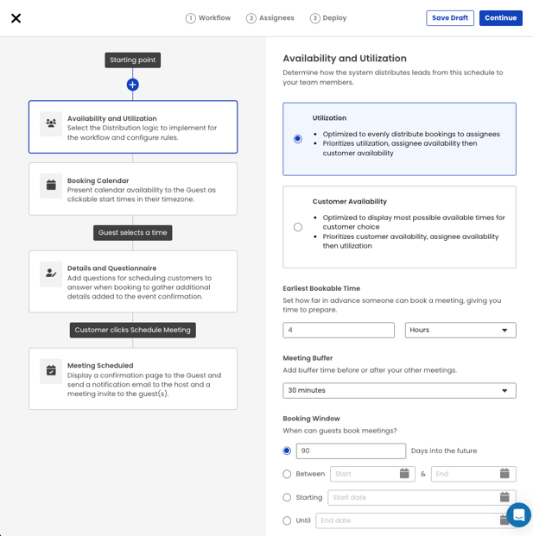Open calendar picker for Starting date
533x536 pixels.
pyautogui.click(x=504, y=497)
